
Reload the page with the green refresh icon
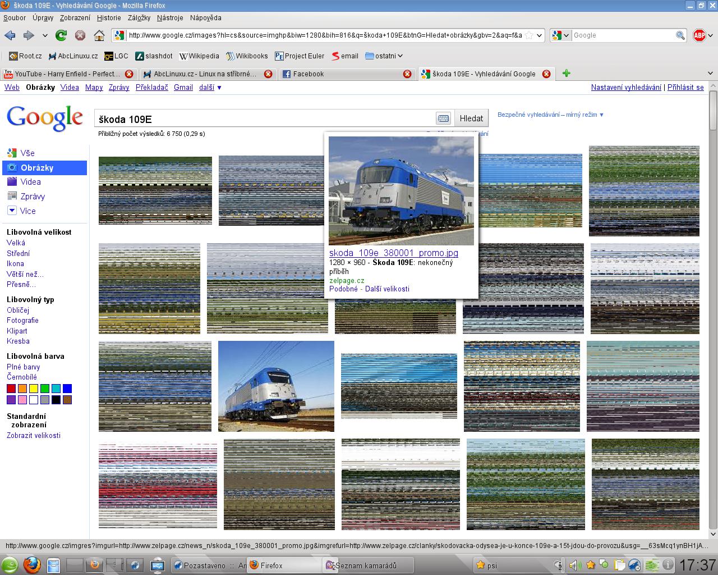62,35
